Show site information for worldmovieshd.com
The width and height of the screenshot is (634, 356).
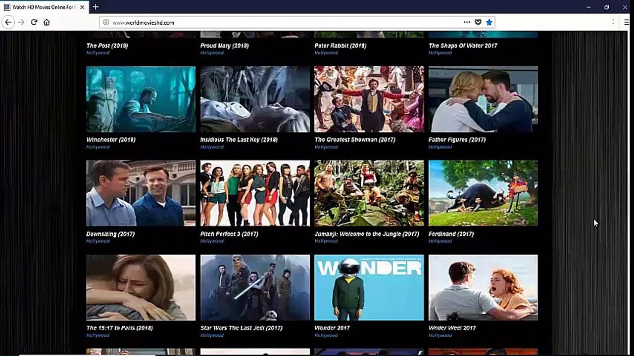(x=105, y=22)
